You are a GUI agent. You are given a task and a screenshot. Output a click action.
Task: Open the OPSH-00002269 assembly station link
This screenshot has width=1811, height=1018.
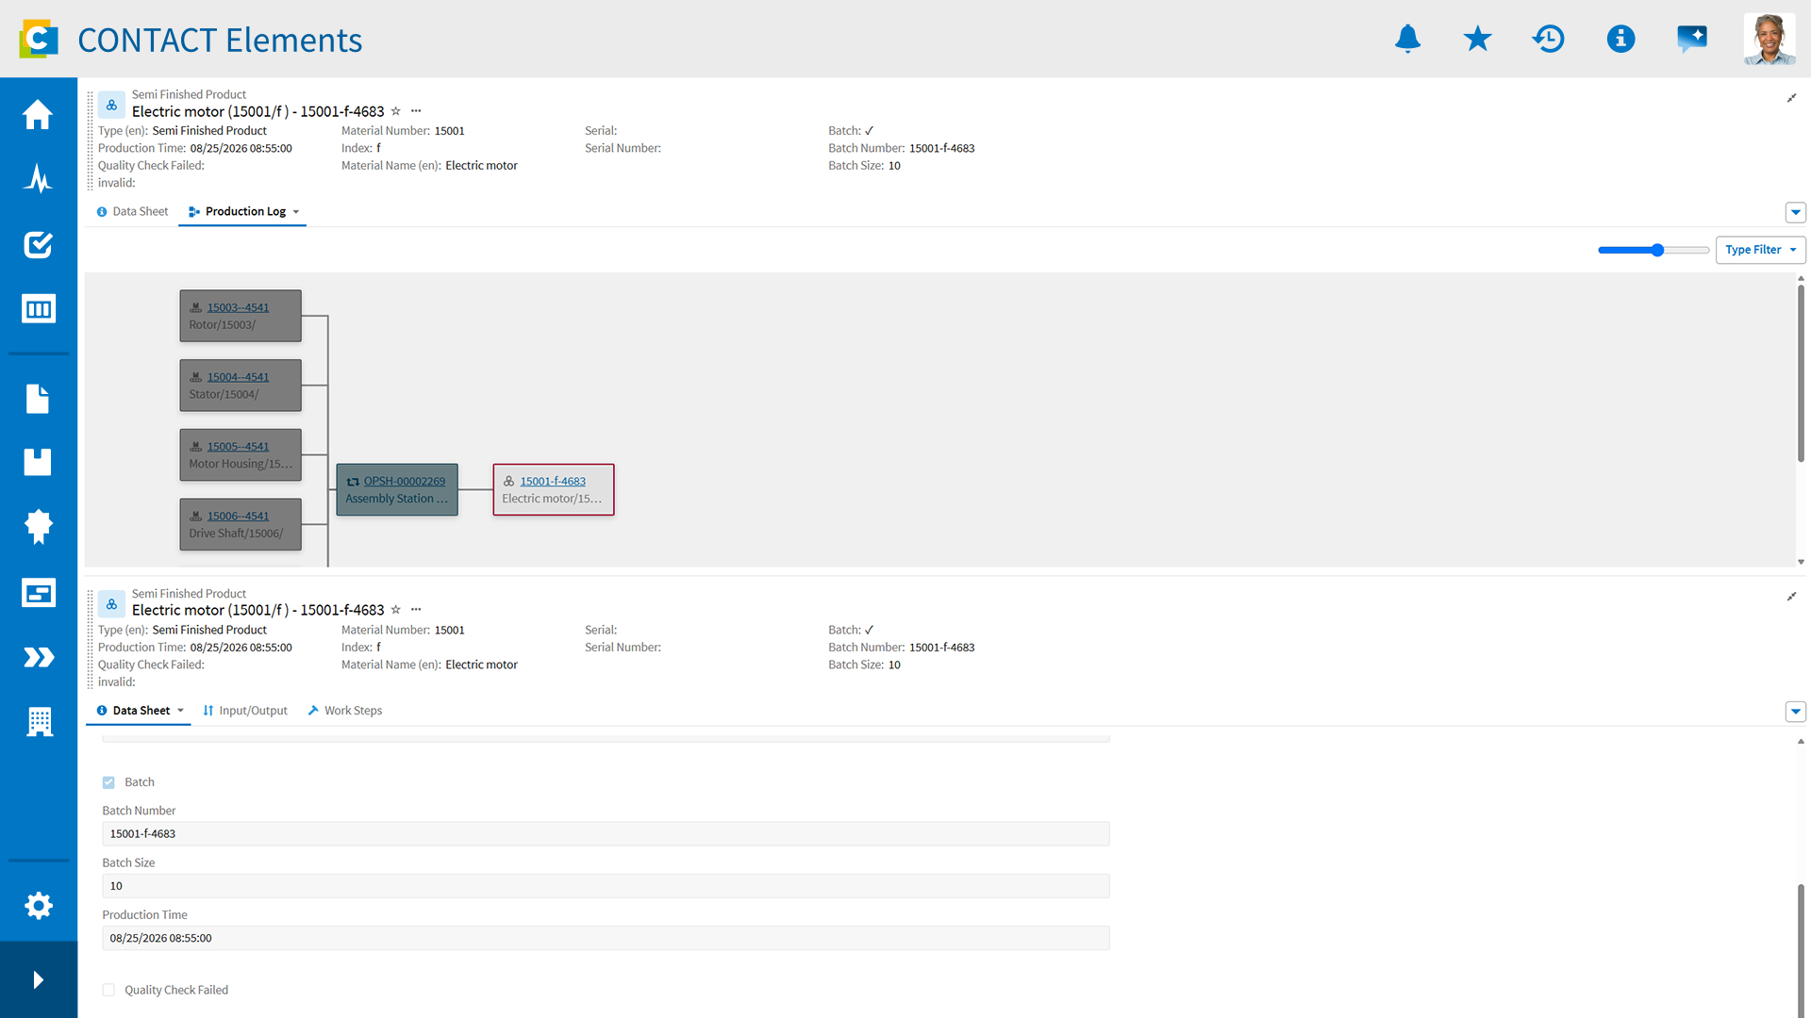405,481
